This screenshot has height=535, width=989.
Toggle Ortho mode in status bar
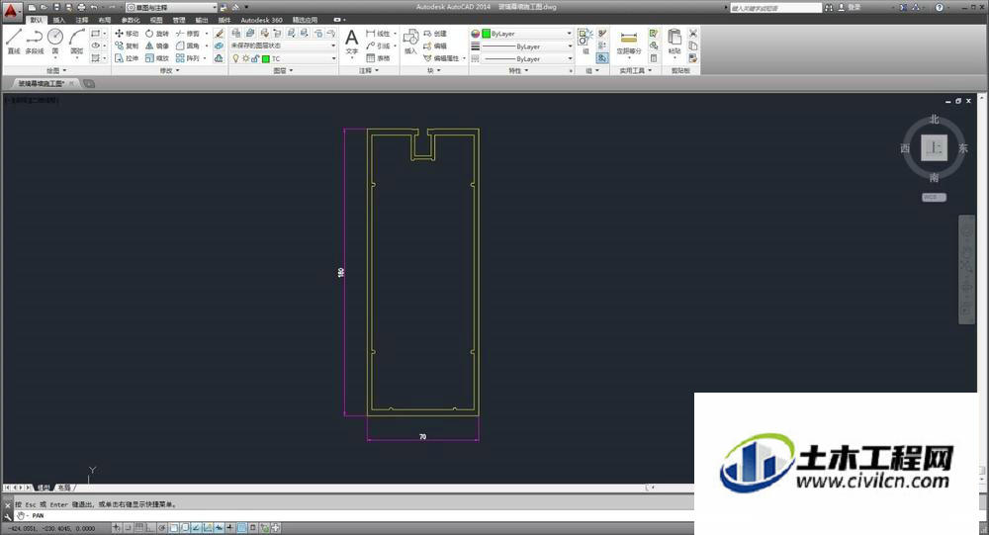click(x=150, y=528)
